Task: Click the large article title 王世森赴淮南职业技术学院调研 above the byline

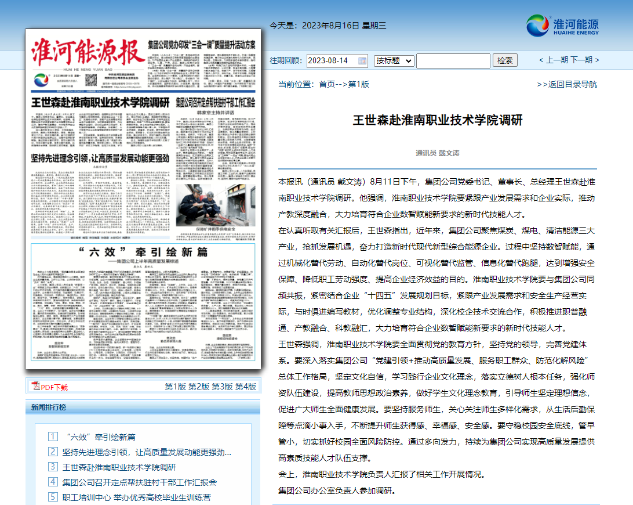Action: coord(438,120)
